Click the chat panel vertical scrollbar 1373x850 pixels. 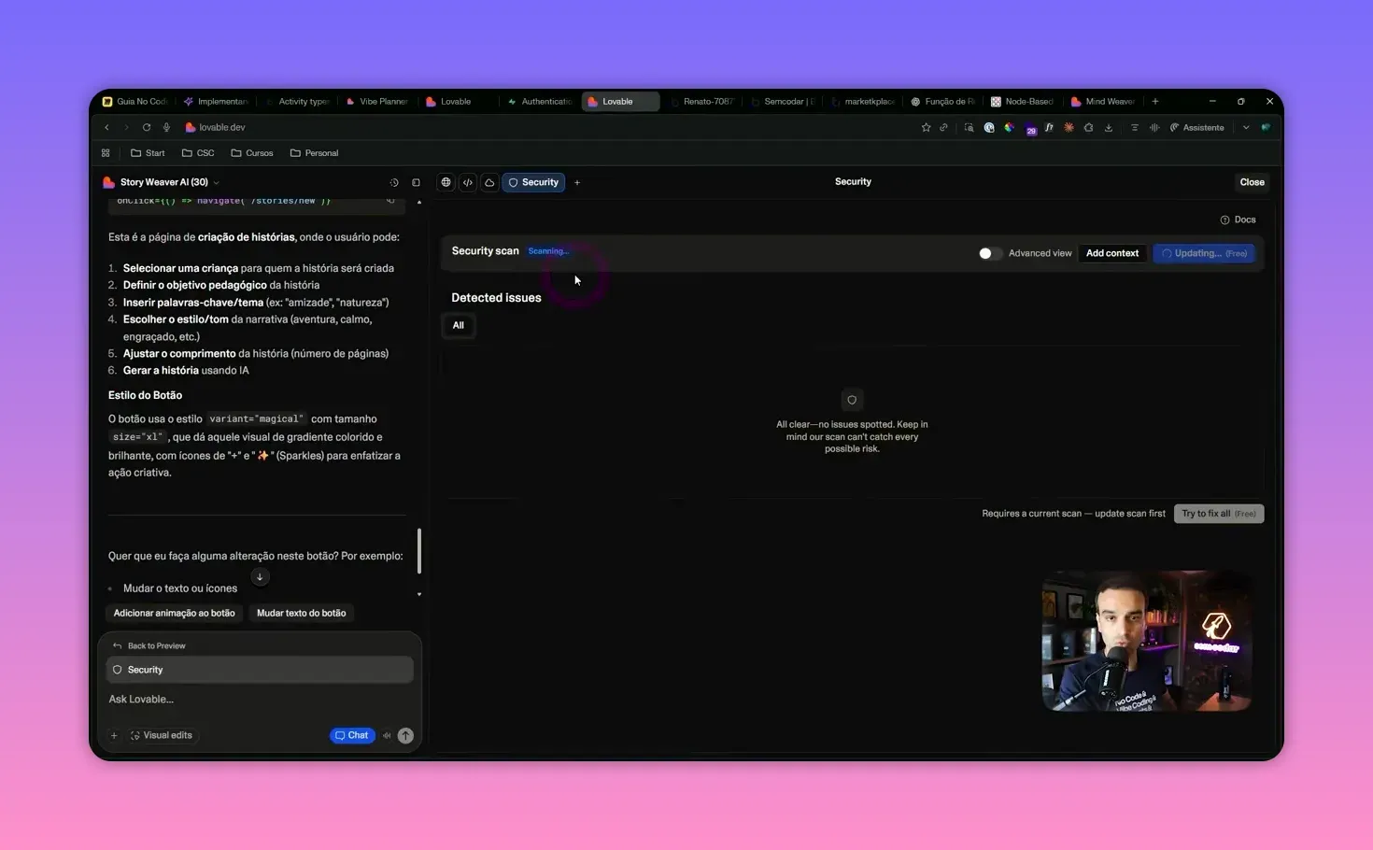[418, 551]
